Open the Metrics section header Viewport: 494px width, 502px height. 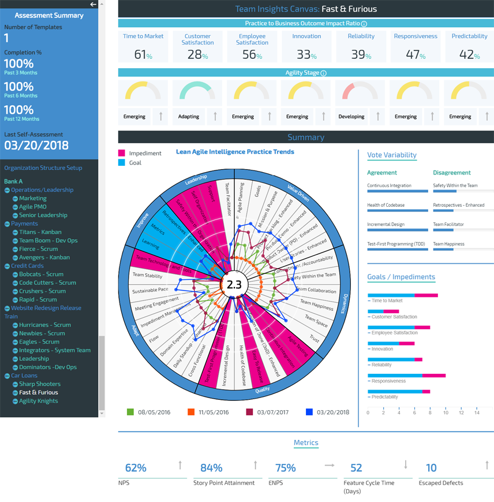[306, 442]
